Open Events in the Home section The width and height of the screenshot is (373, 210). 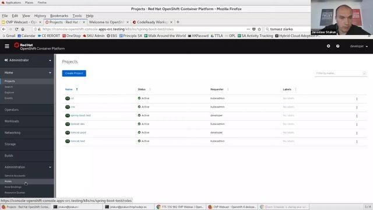pos(9,98)
